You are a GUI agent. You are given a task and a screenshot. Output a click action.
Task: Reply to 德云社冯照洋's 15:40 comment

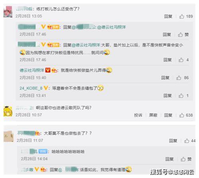[x=165, y=77]
